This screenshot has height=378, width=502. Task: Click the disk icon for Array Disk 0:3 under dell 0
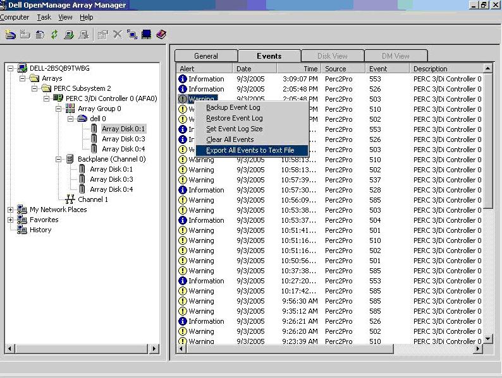(94, 139)
